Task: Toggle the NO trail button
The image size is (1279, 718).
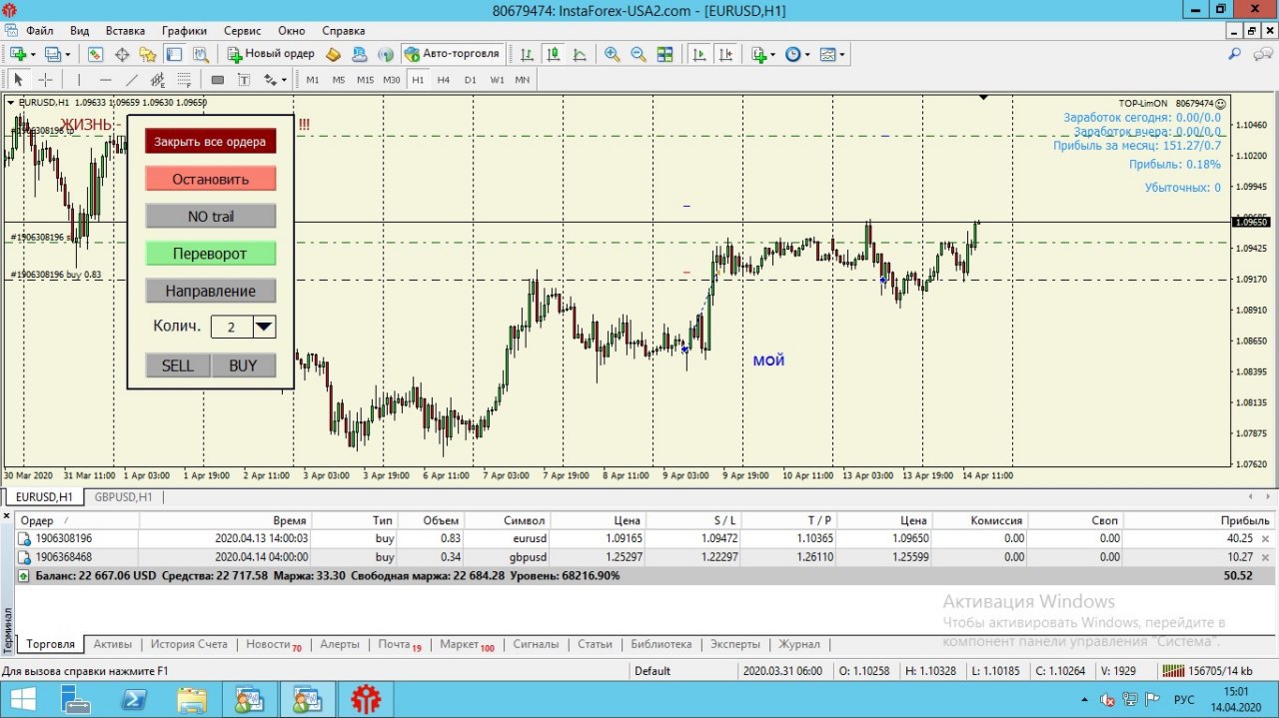Action: [x=210, y=216]
